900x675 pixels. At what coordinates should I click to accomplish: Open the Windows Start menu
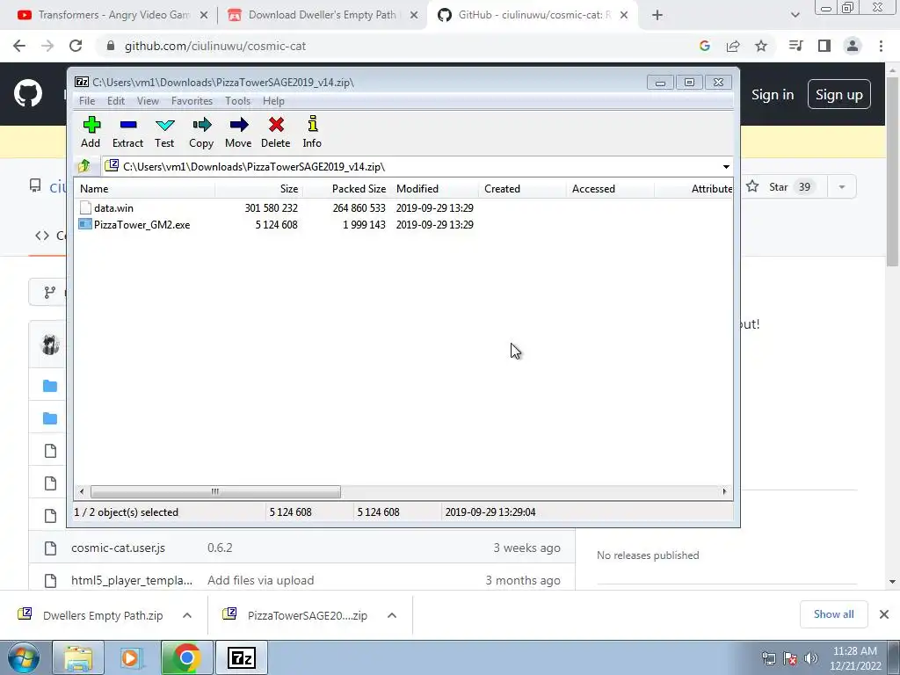pyautogui.click(x=23, y=658)
